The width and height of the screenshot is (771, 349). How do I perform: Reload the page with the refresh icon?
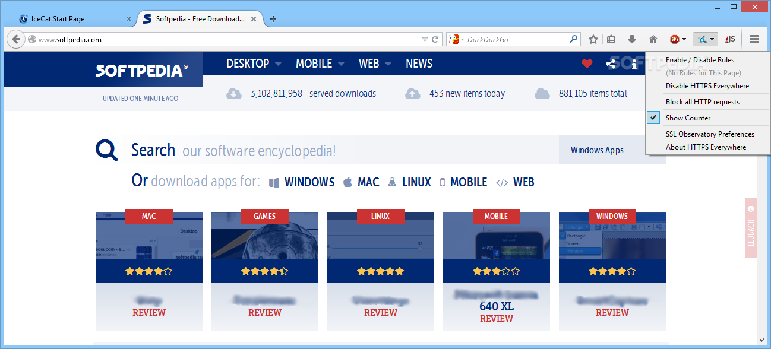(435, 40)
